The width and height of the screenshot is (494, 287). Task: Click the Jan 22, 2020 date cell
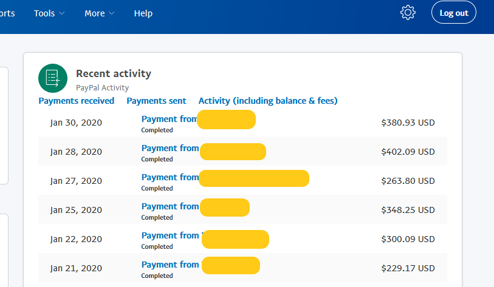[76, 239]
